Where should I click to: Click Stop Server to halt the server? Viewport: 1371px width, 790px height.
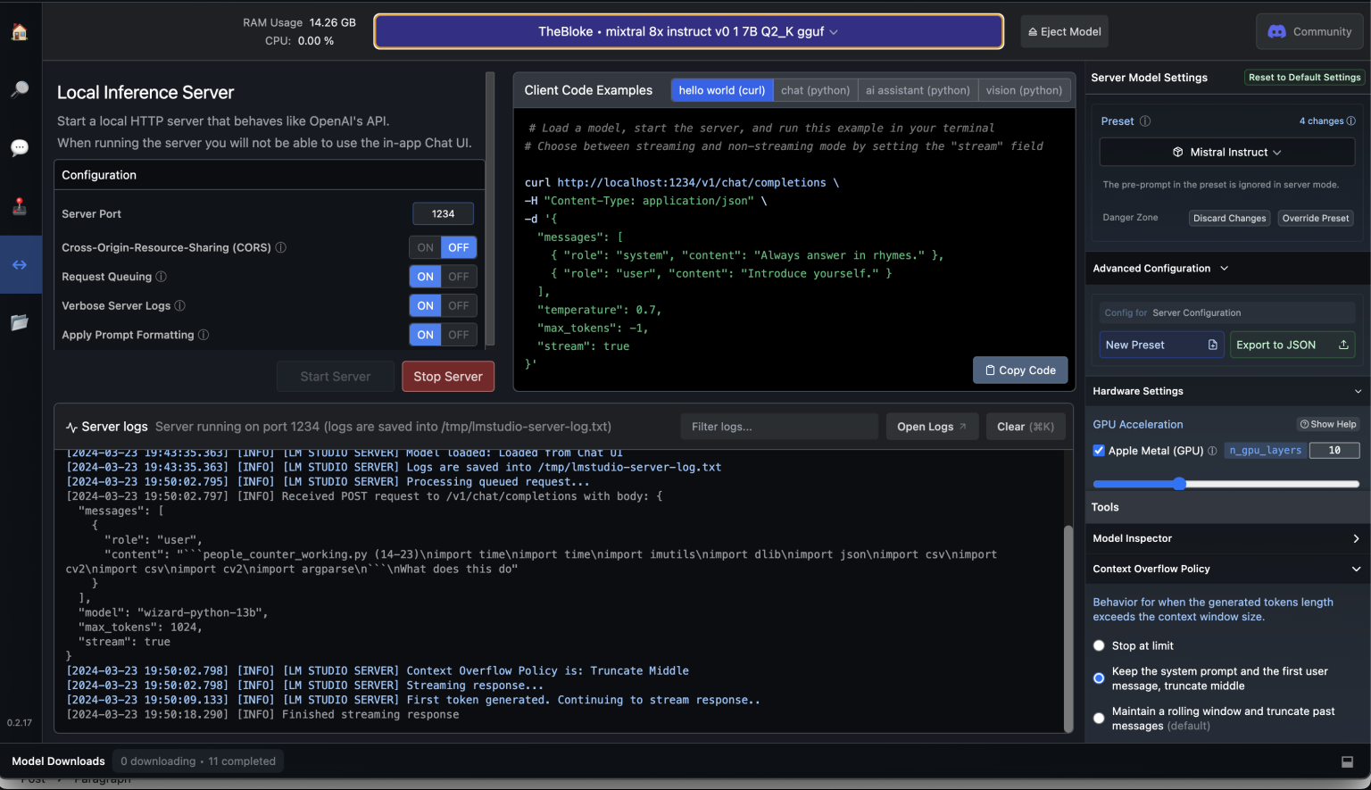click(448, 376)
